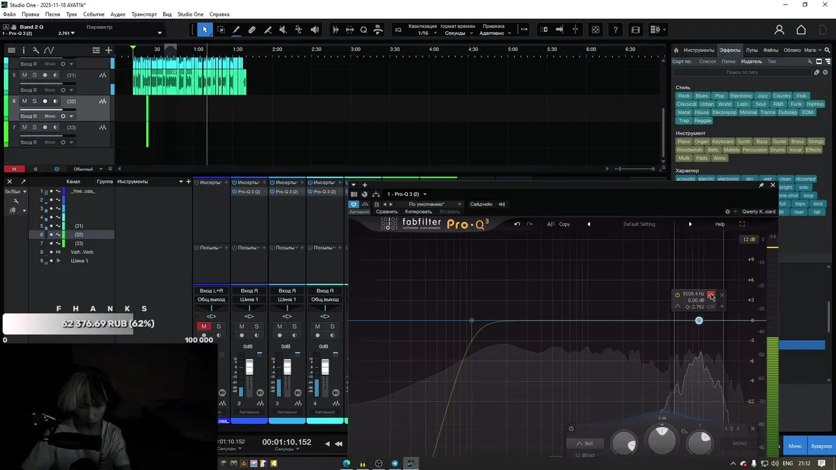Viewport: 836px width, 470px height.
Task: Open Telegram in the taskbar
Action: click(394, 463)
